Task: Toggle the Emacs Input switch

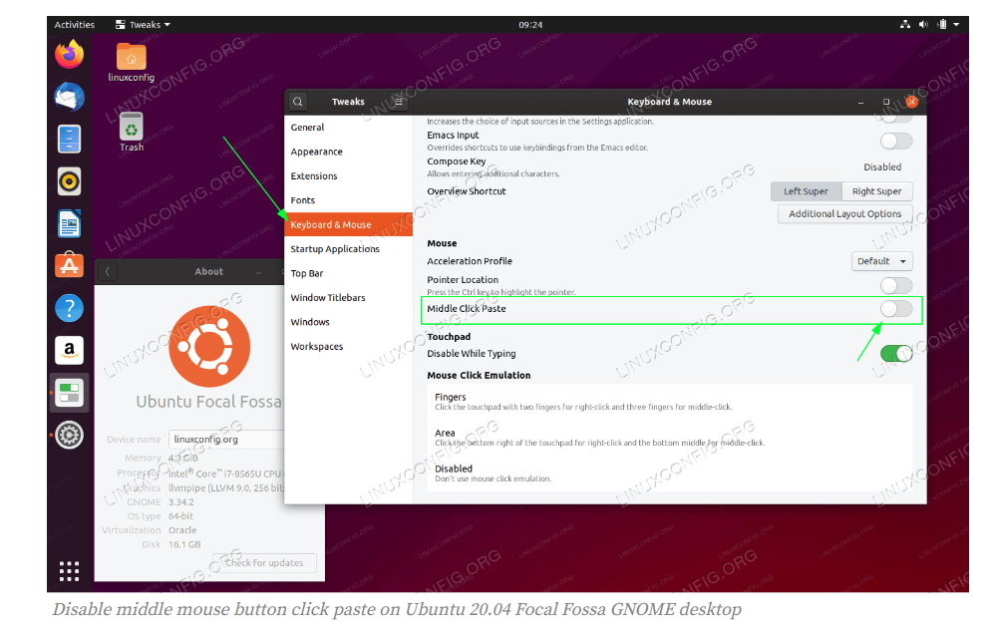Action: pyautogui.click(x=896, y=141)
